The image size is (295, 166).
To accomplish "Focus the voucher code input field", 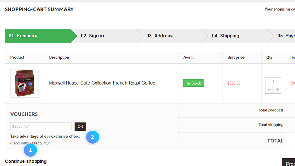I will (41, 126).
